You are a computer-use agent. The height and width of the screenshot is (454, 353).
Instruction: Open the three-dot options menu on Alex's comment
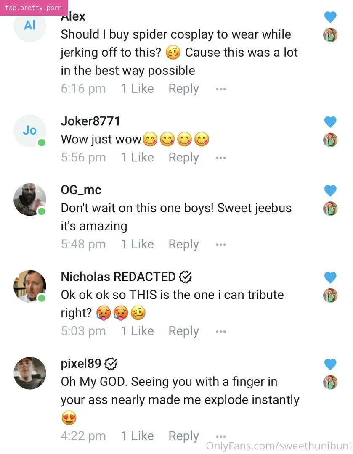(220, 89)
